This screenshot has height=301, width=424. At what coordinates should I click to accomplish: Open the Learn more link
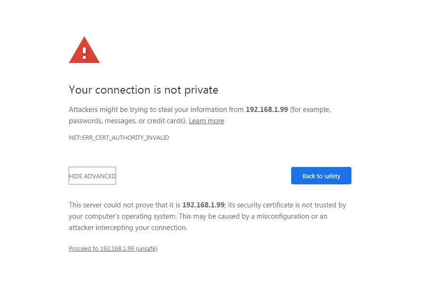click(x=206, y=121)
